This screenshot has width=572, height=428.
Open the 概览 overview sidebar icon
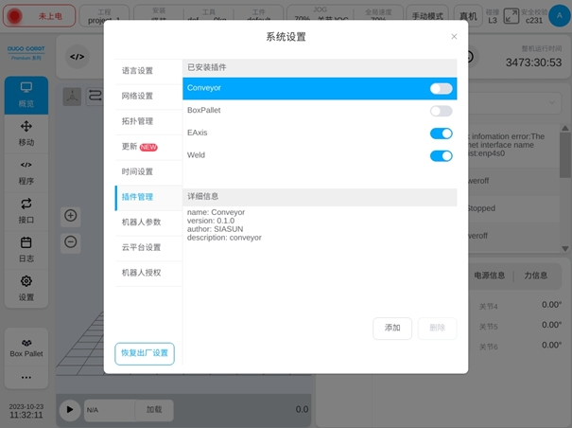pos(26,94)
